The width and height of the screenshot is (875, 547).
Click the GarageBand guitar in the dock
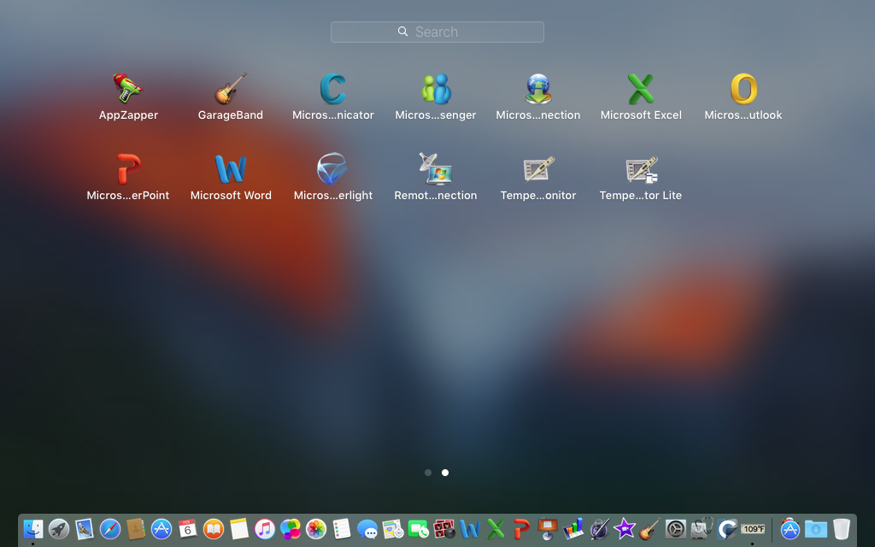pyautogui.click(x=650, y=528)
